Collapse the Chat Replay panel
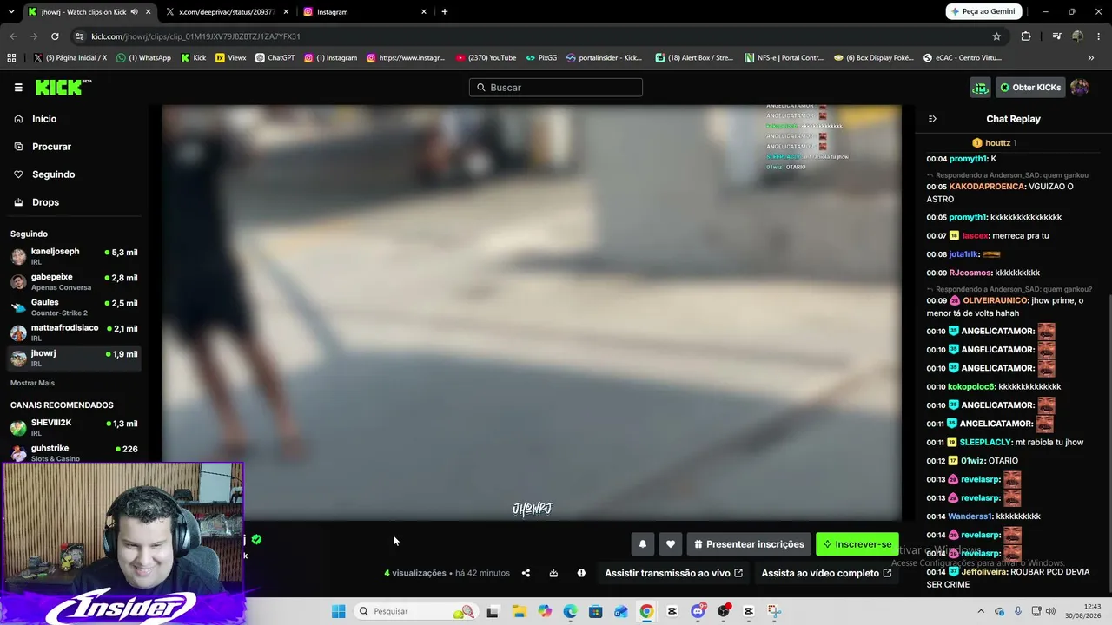 tap(932, 119)
